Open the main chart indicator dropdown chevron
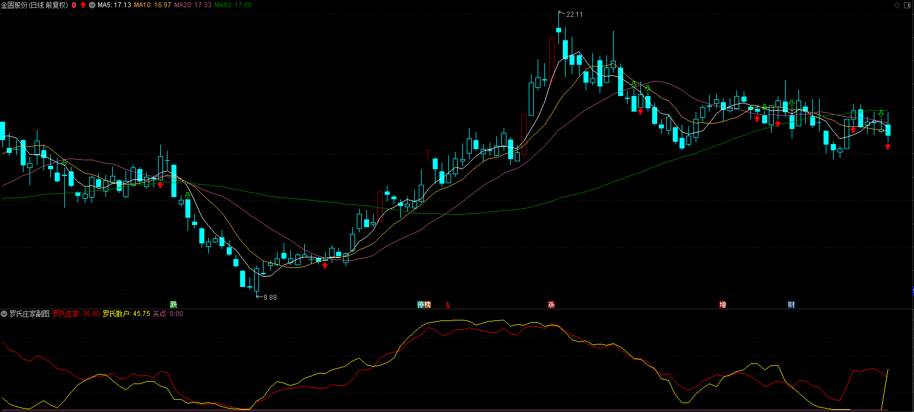 click(92, 5)
